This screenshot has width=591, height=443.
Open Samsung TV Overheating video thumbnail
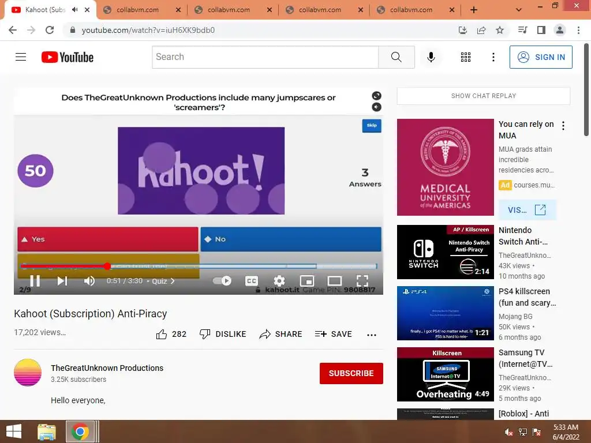point(445,374)
